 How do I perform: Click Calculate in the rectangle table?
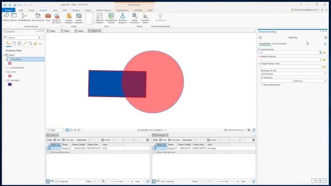point(174,140)
